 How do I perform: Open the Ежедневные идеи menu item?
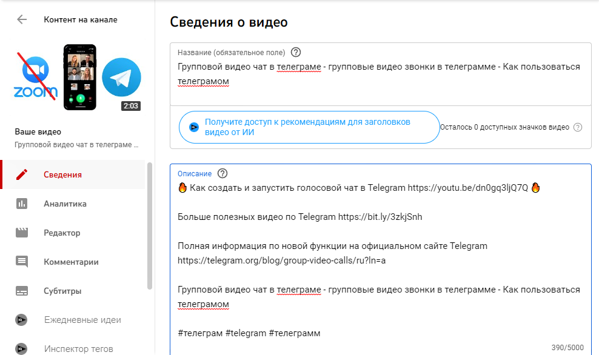74,320
